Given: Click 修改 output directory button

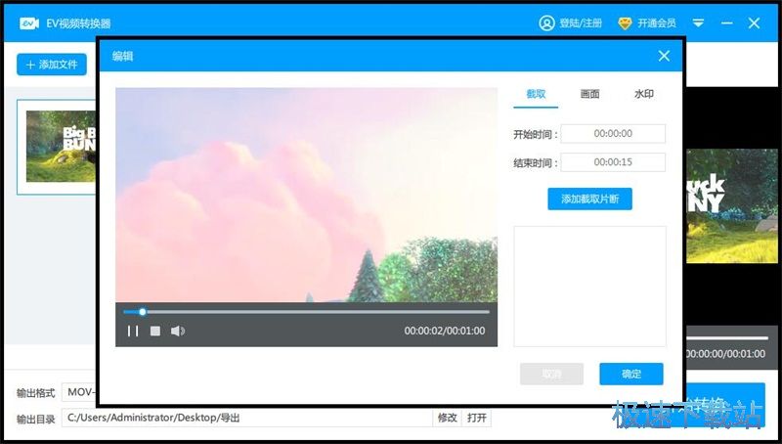Looking at the screenshot, I should point(447,418).
